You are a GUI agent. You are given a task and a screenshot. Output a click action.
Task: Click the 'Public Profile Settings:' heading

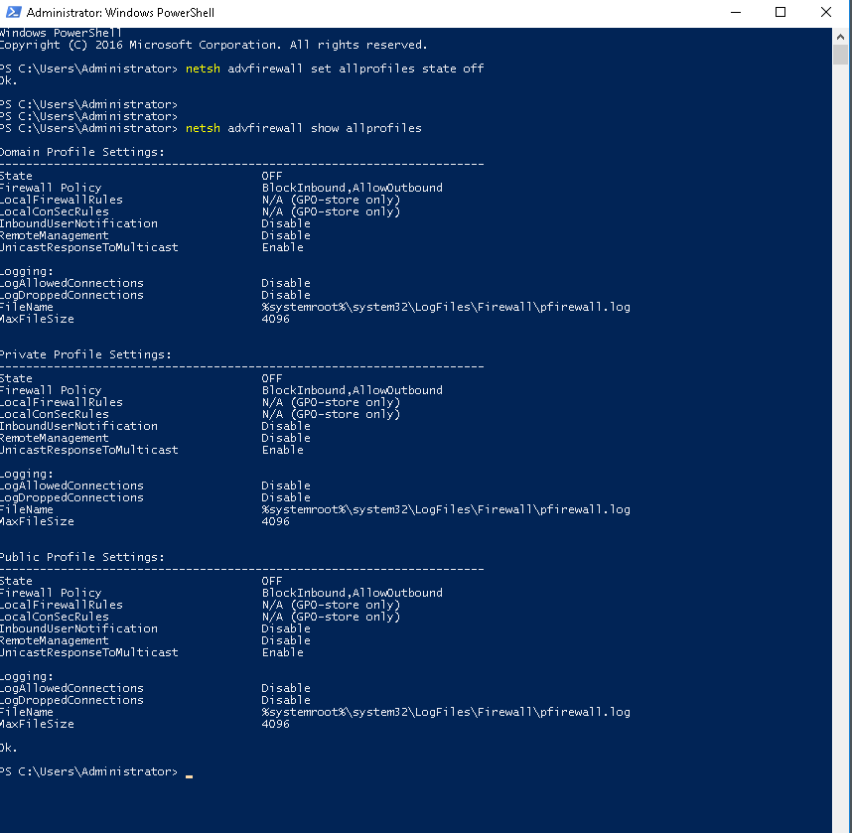81,558
